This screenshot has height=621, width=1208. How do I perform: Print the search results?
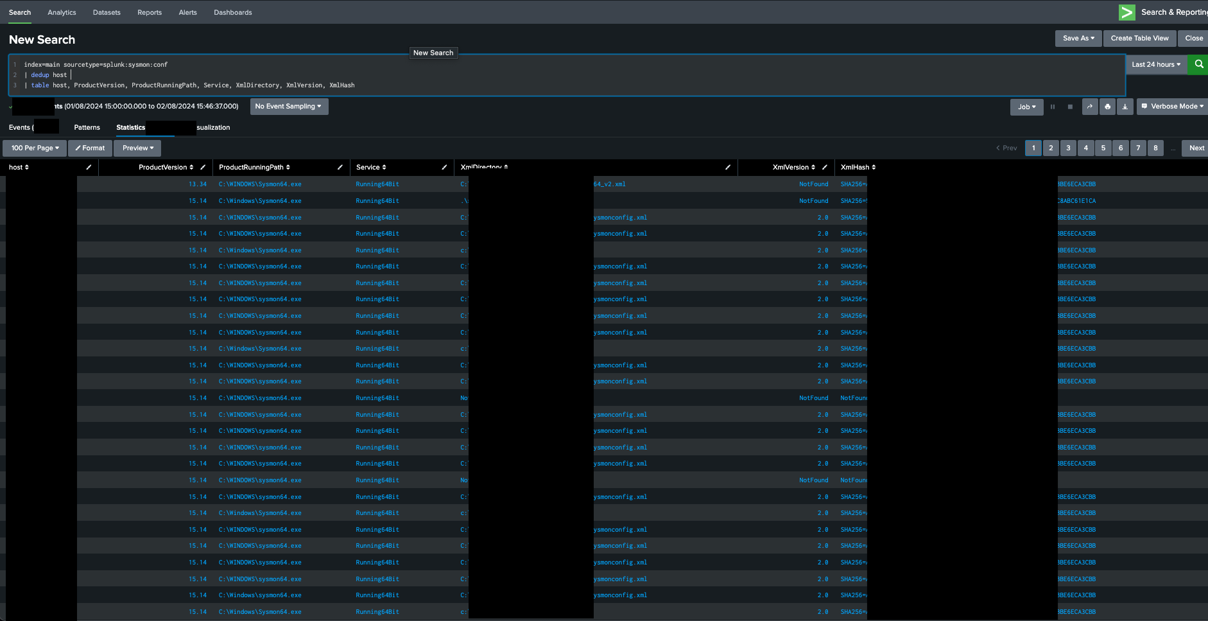1107,107
